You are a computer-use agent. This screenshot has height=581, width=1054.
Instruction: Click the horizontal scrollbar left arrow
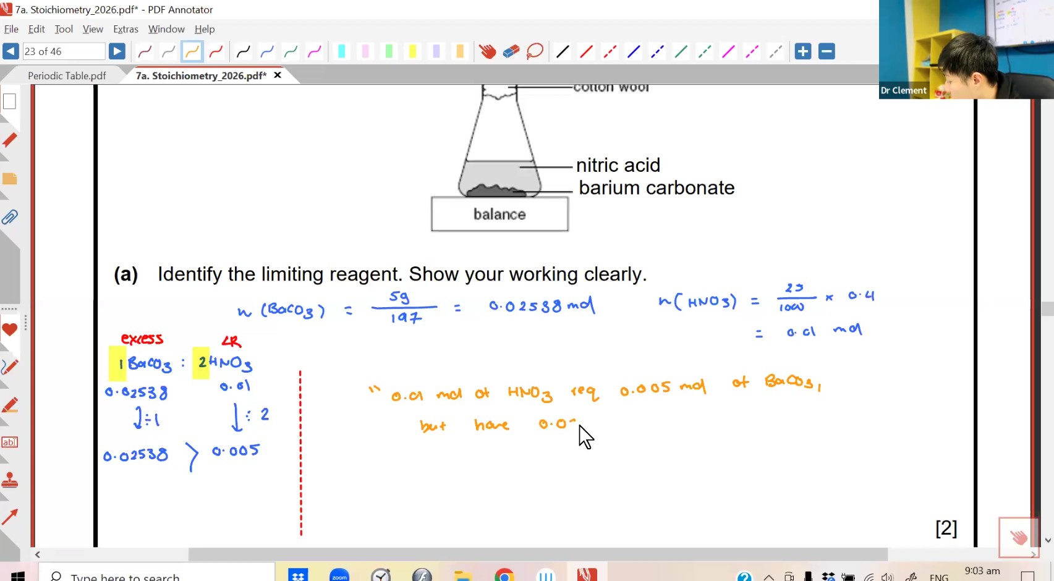(38, 554)
